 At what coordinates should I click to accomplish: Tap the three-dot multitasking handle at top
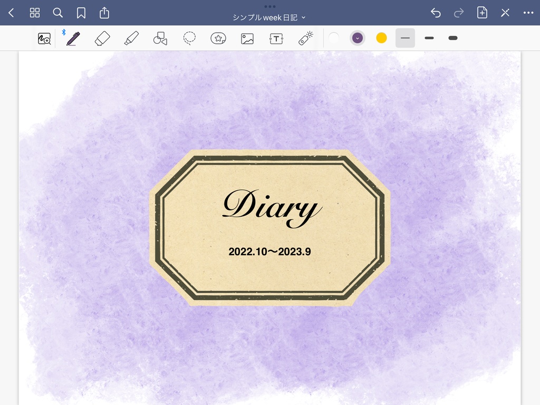coord(269,6)
